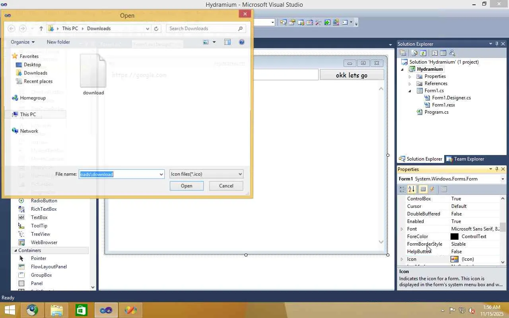
Task: Select the FormBorderStyle property row
Action: [x=452, y=244]
